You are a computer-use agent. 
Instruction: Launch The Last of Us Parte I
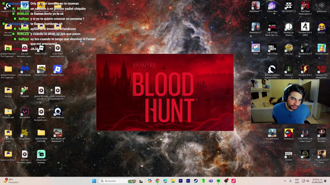(321, 157)
